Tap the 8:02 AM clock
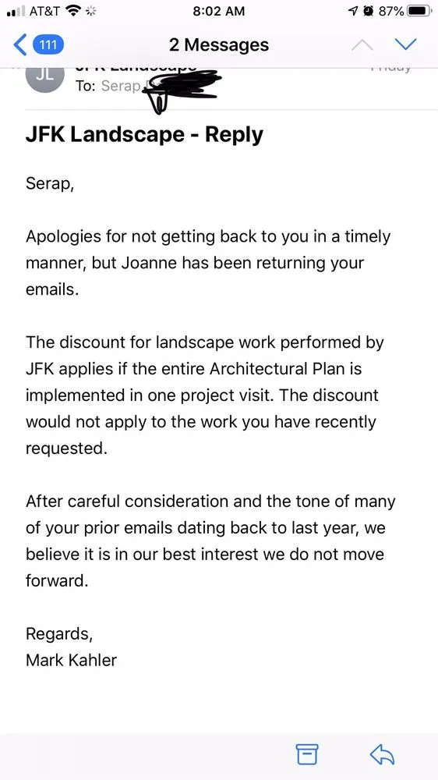This screenshot has width=438, height=780. tap(219, 11)
